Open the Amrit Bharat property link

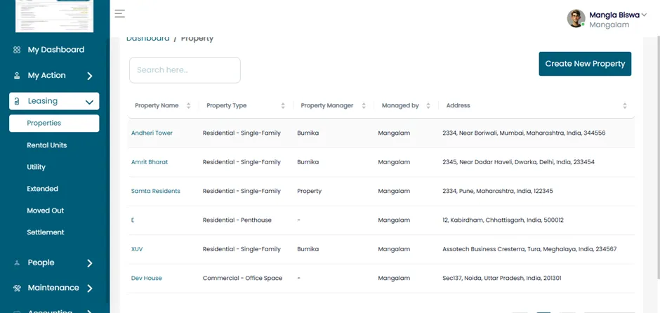tap(150, 162)
